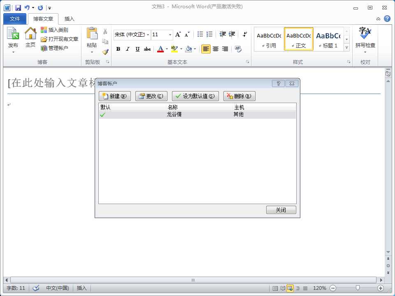This screenshot has height=296, width=395.
Task: Open Customize Quick Access Toolbar dropdown
Action: coord(50,8)
